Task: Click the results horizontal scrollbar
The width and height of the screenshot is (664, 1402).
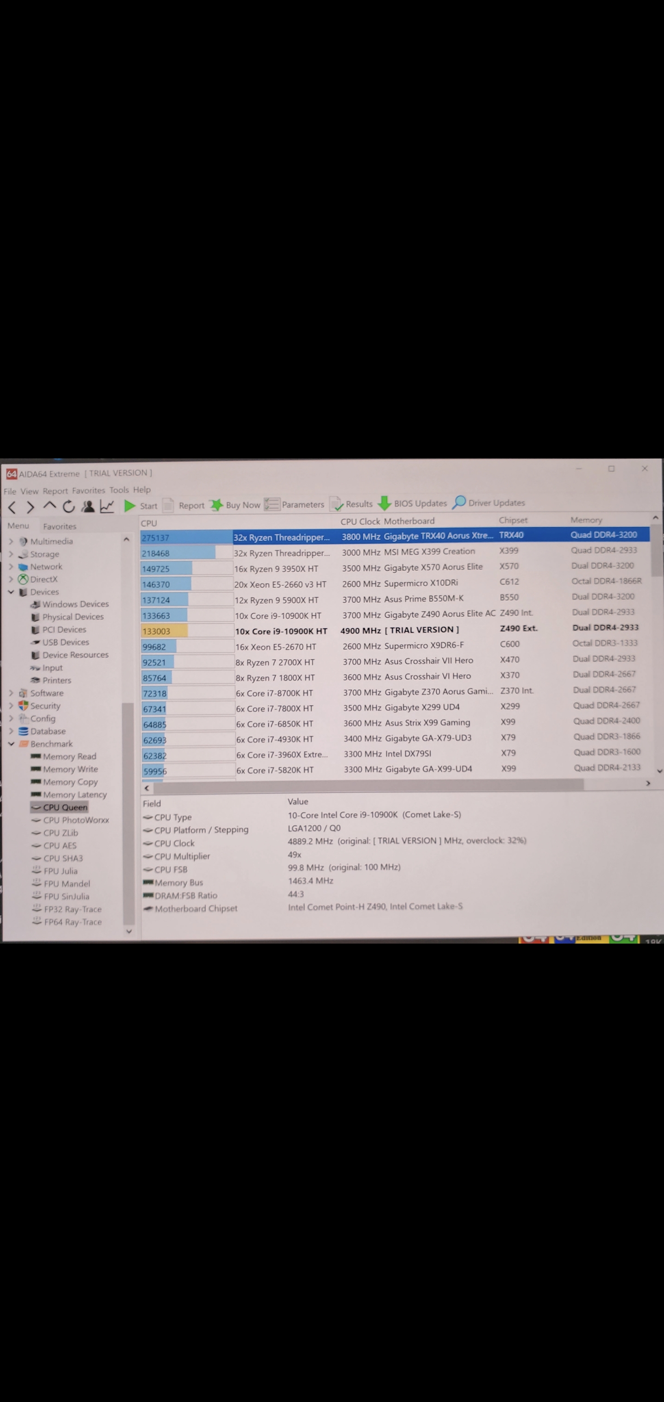Action: click(368, 785)
